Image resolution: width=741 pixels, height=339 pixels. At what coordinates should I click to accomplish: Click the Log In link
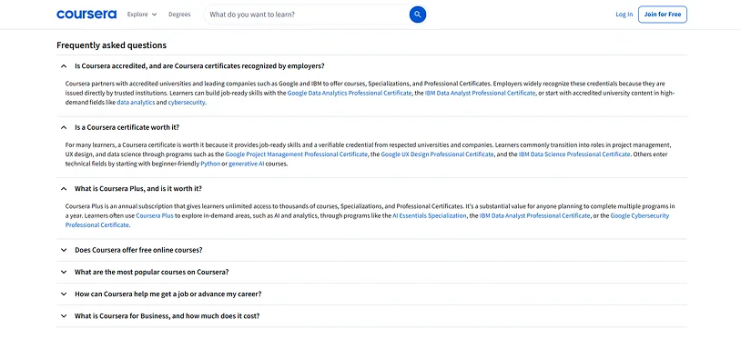pos(624,15)
